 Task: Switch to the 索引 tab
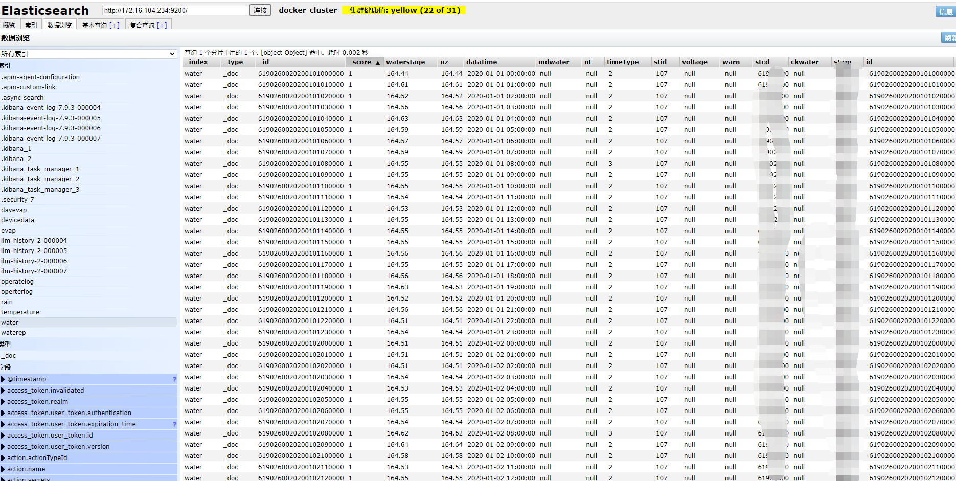pos(30,25)
